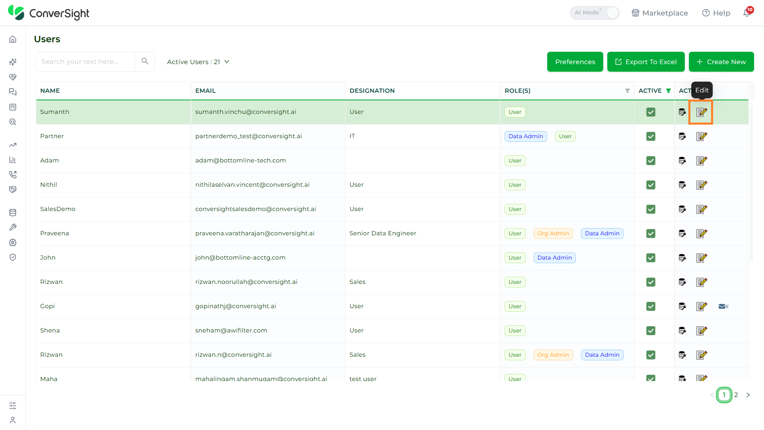Screen dimensions: 764x430
Task: Uncheck Active checkbox for John
Action: (x=651, y=258)
